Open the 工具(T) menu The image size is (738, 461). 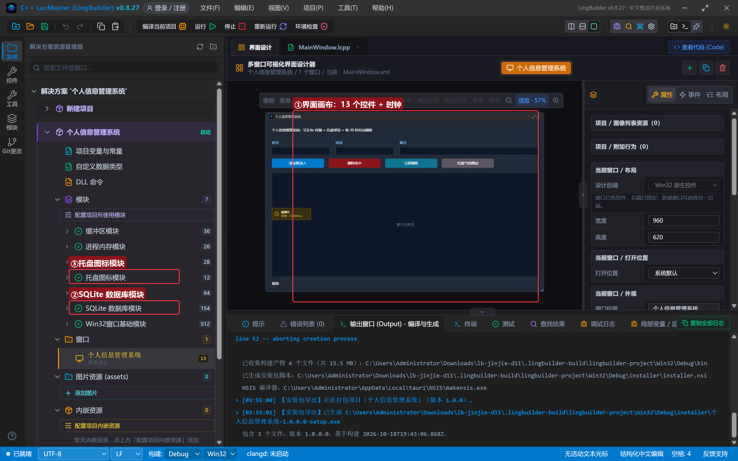click(348, 8)
